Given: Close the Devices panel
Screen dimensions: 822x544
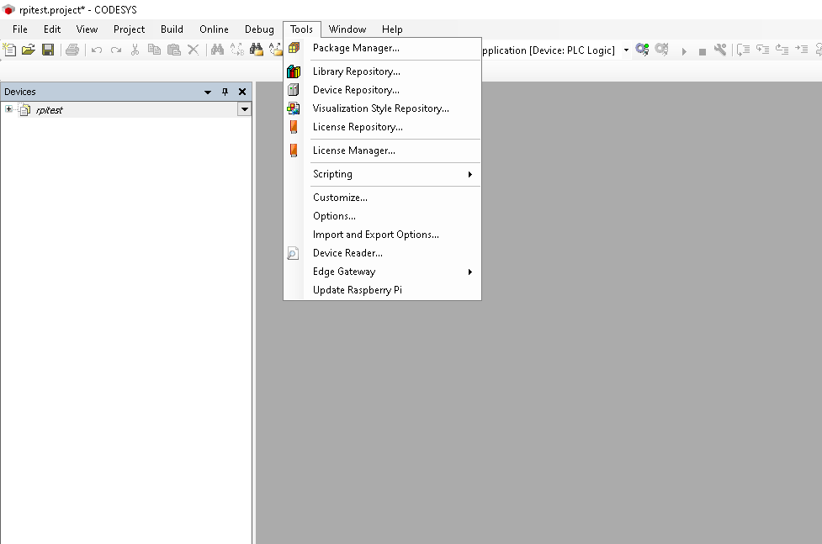Looking at the screenshot, I should coord(242,92).
